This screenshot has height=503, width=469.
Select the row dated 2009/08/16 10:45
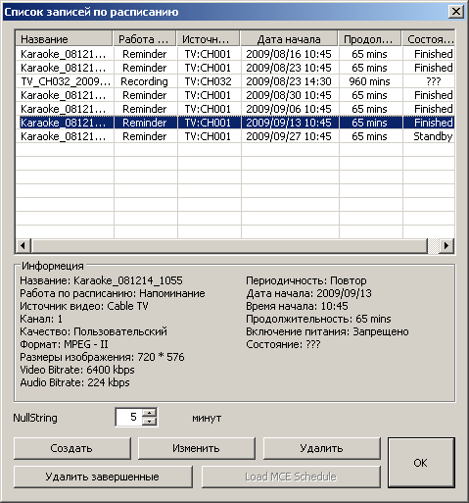235,54
